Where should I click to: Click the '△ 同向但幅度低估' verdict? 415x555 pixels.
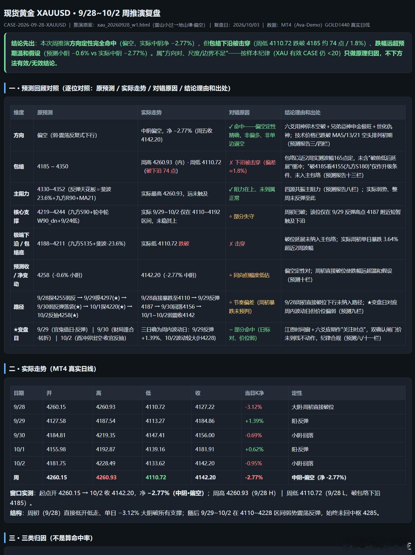(249, 275)
